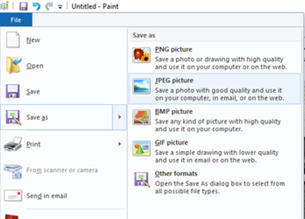Select the JPEG picture save option

(215, 89)
